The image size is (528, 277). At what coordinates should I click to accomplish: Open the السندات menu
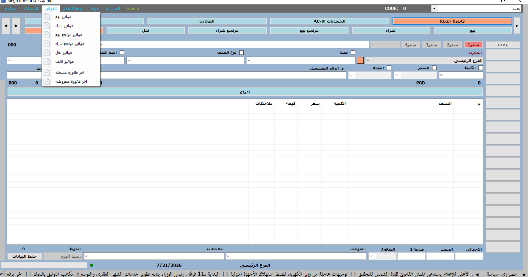[31, 9]
